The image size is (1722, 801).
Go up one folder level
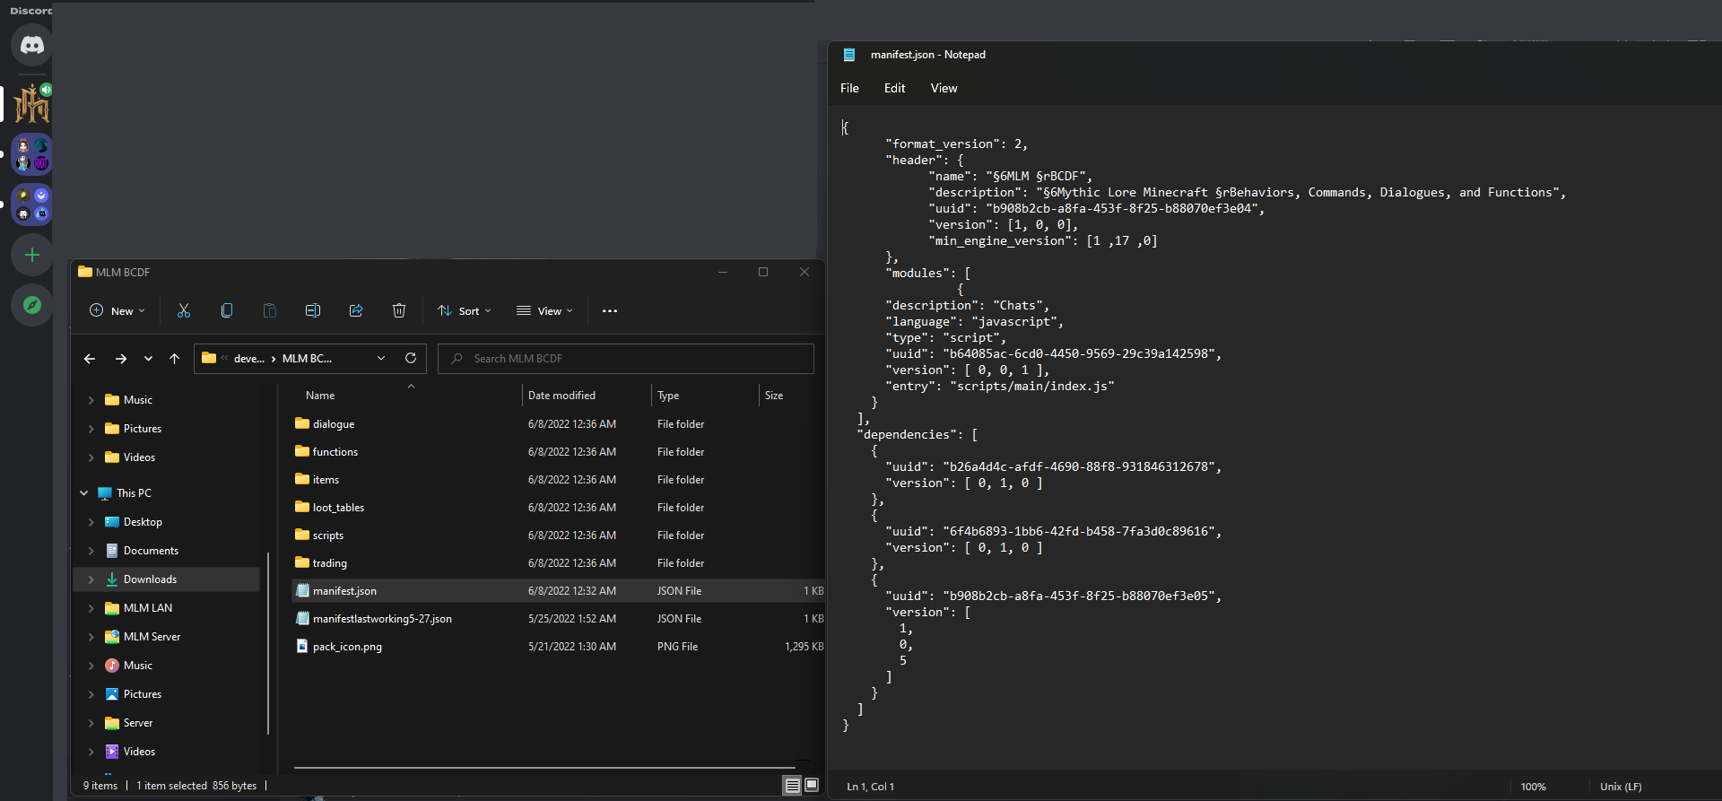point(174,358)
